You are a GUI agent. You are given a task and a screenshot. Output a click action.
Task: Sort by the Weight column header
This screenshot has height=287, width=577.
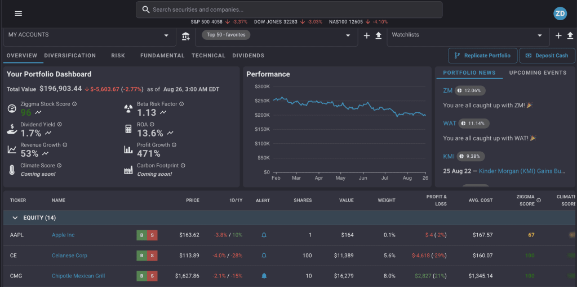(x=387, y=201)
